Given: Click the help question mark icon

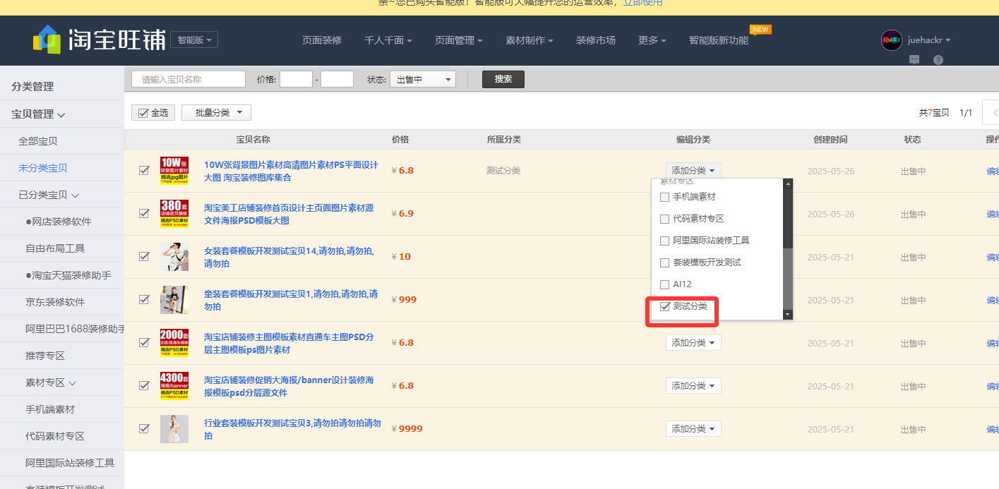Looking at the screenshot, I should 938,60.
